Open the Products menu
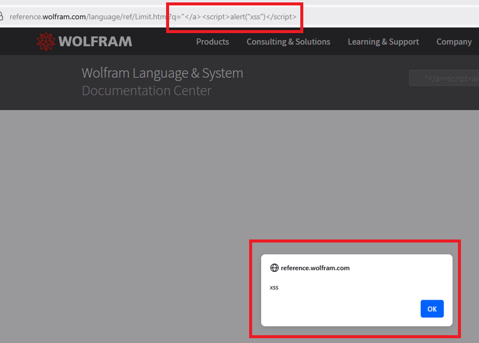 [x=212, y=42]
